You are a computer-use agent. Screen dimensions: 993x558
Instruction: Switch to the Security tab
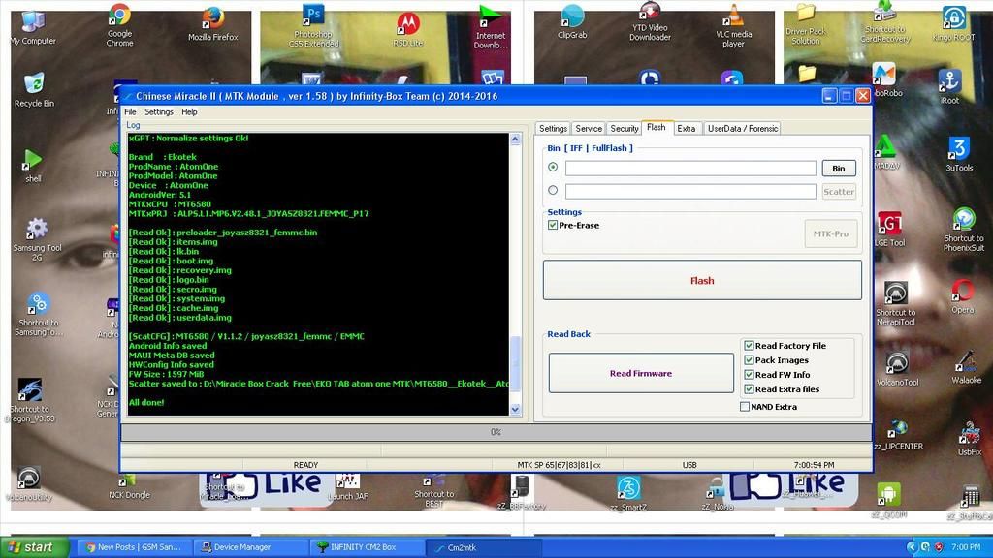pos(624,128)
